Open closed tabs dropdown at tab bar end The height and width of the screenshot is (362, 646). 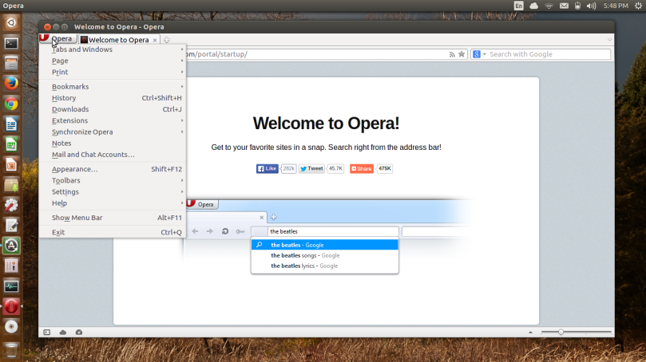[x=610, y=40]
